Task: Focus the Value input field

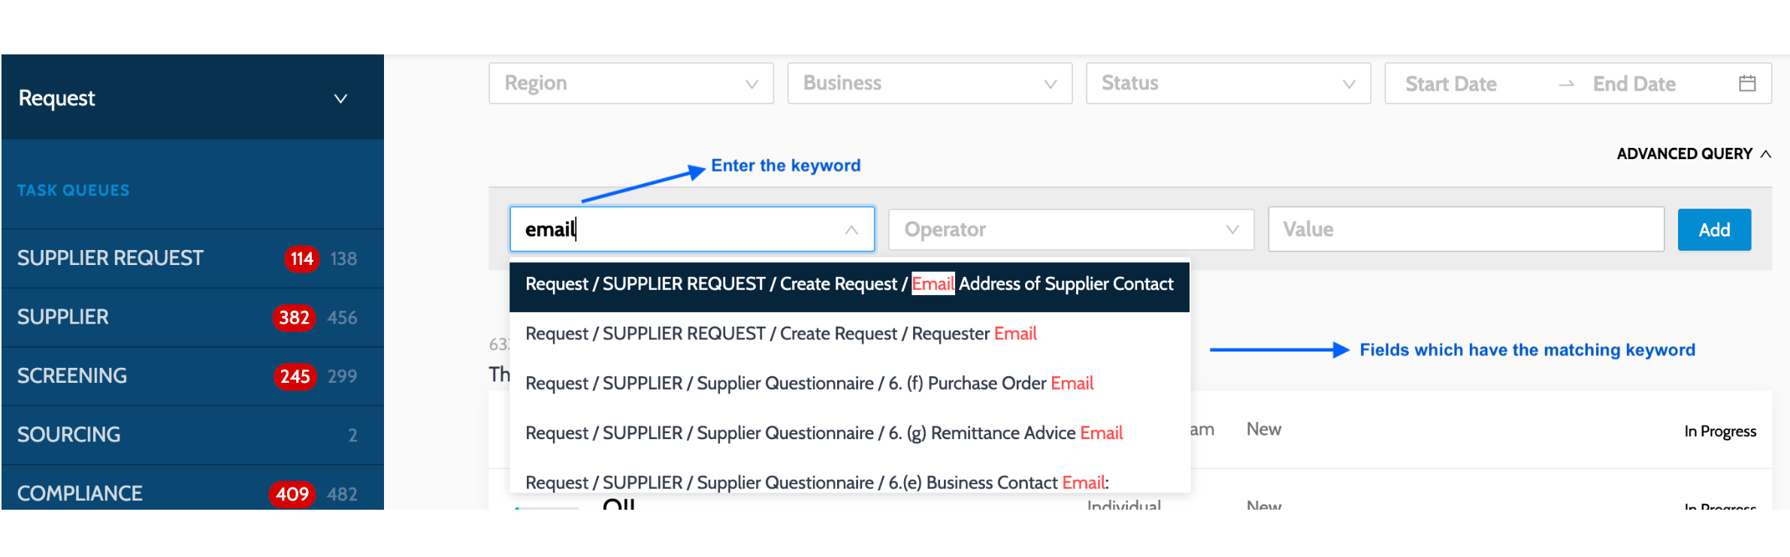Action: (1466, 230)
